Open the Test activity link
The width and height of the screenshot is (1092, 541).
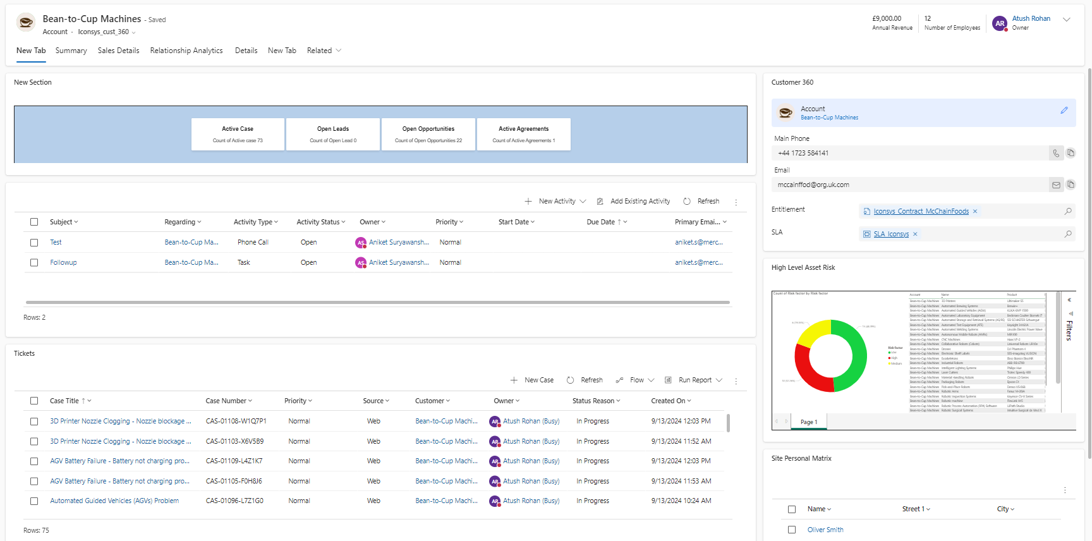(56, 243)
